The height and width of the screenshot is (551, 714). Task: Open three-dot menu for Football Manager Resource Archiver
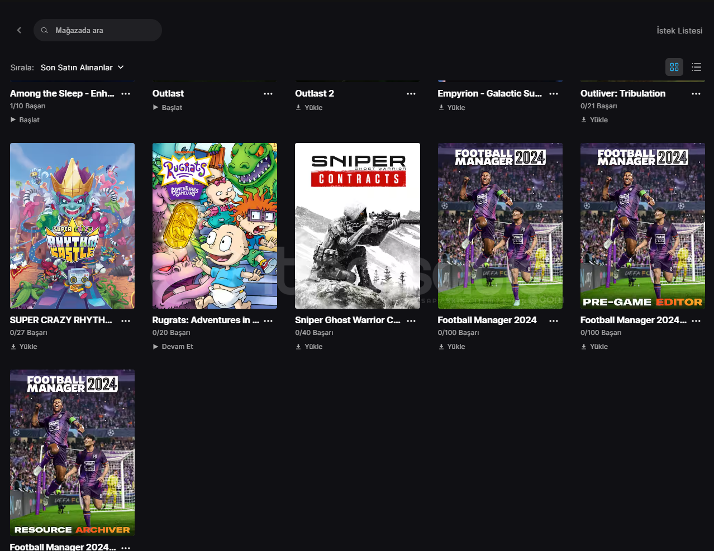point(126,547)
